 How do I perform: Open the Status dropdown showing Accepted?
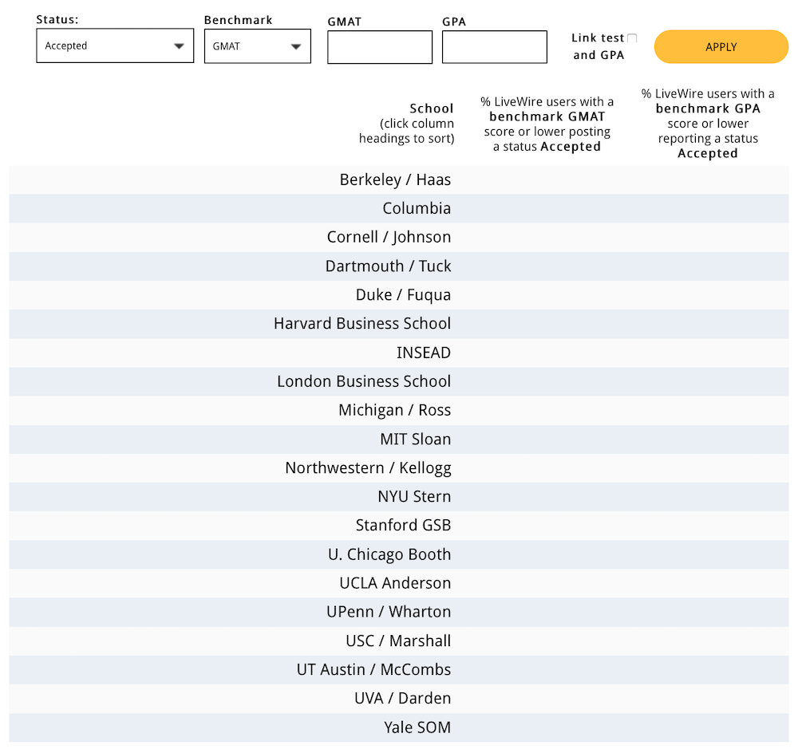coord(115,46)
